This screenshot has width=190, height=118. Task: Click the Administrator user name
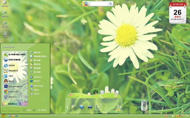pos(9,47)
